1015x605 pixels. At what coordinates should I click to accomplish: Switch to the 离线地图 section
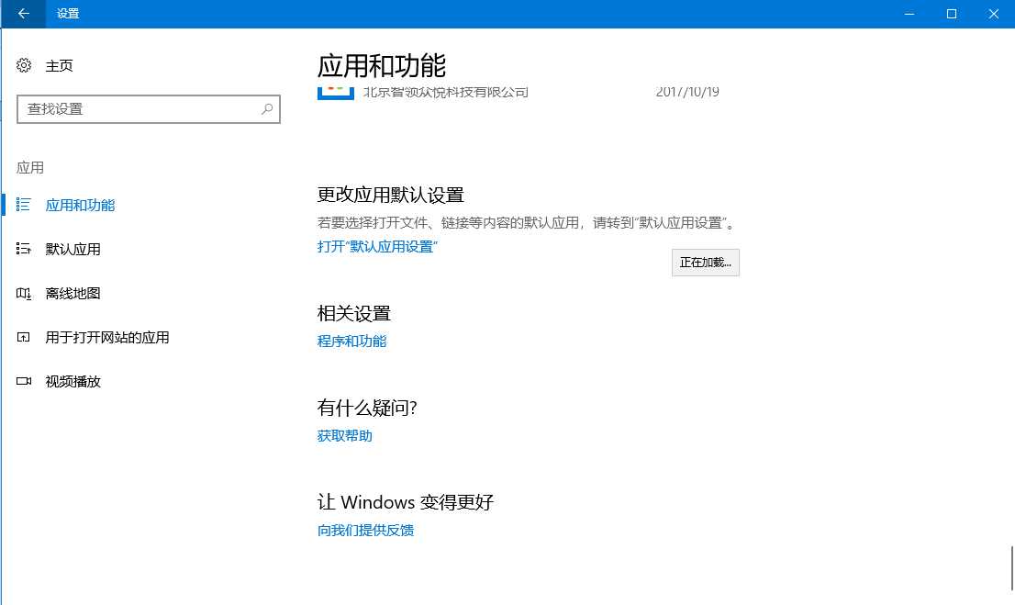point(72,293)
